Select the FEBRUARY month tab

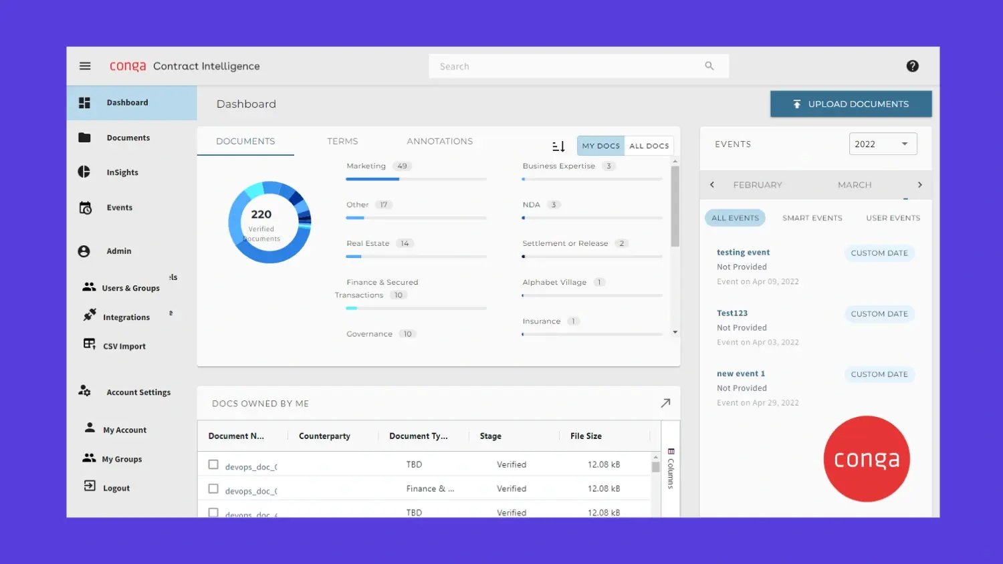(x=757, y=185)
